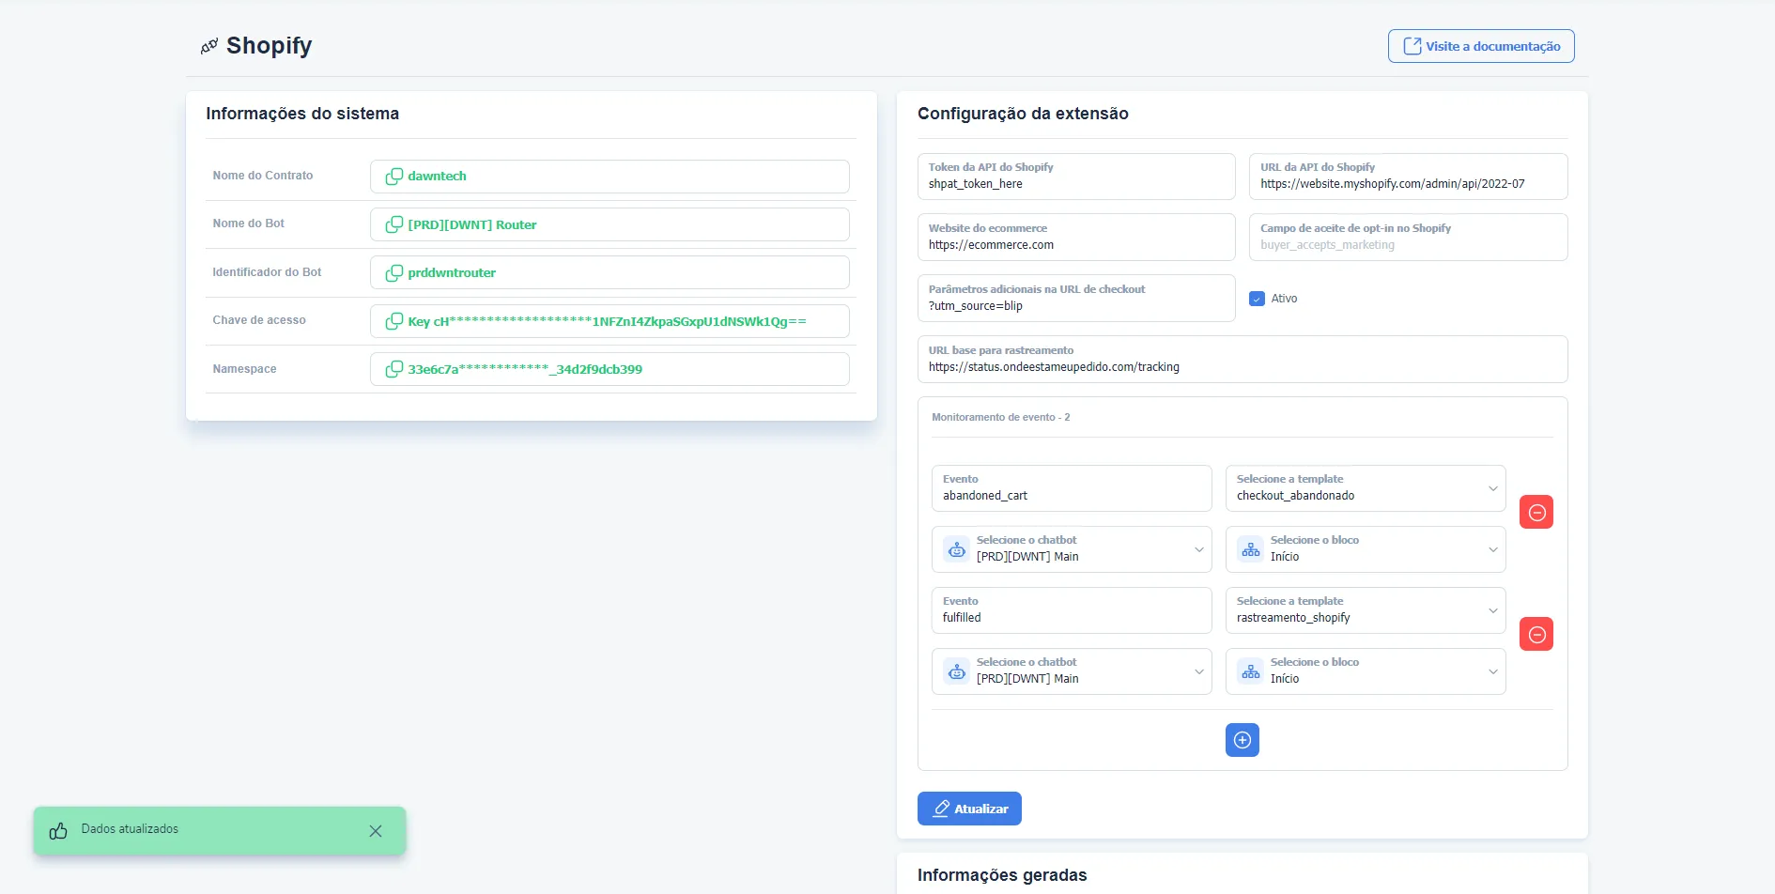Click the Informações geradas heading

click(x=1002, y=875)
